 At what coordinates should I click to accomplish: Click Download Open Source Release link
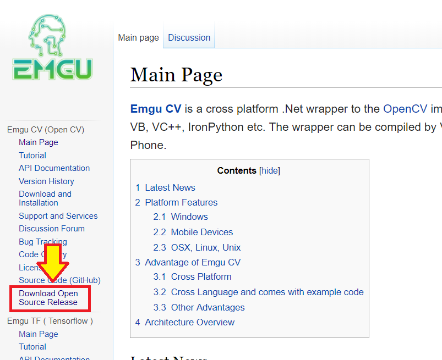pos(48,297)
